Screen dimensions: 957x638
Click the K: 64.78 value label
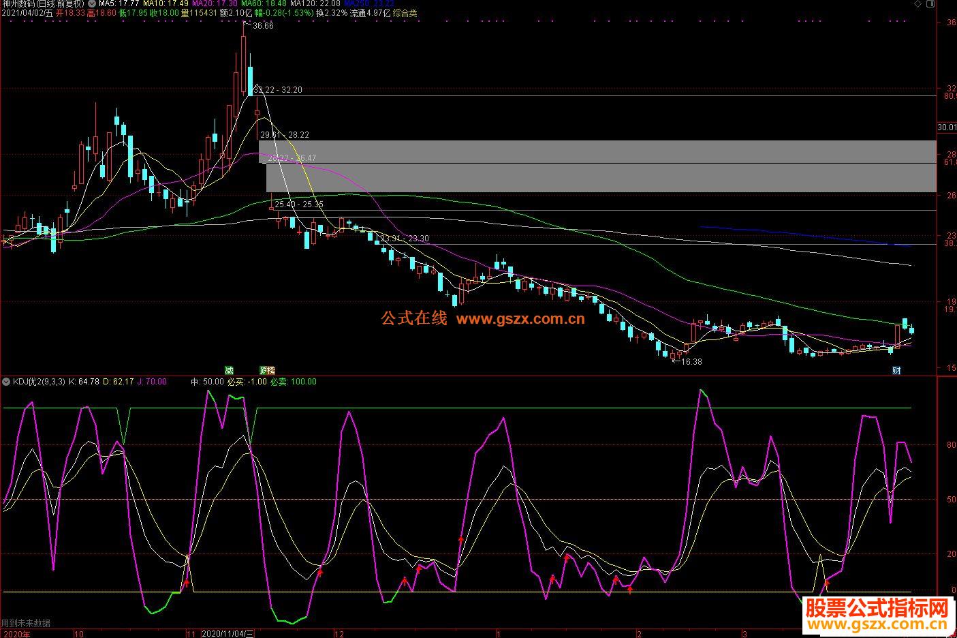[x=84, y=382]
